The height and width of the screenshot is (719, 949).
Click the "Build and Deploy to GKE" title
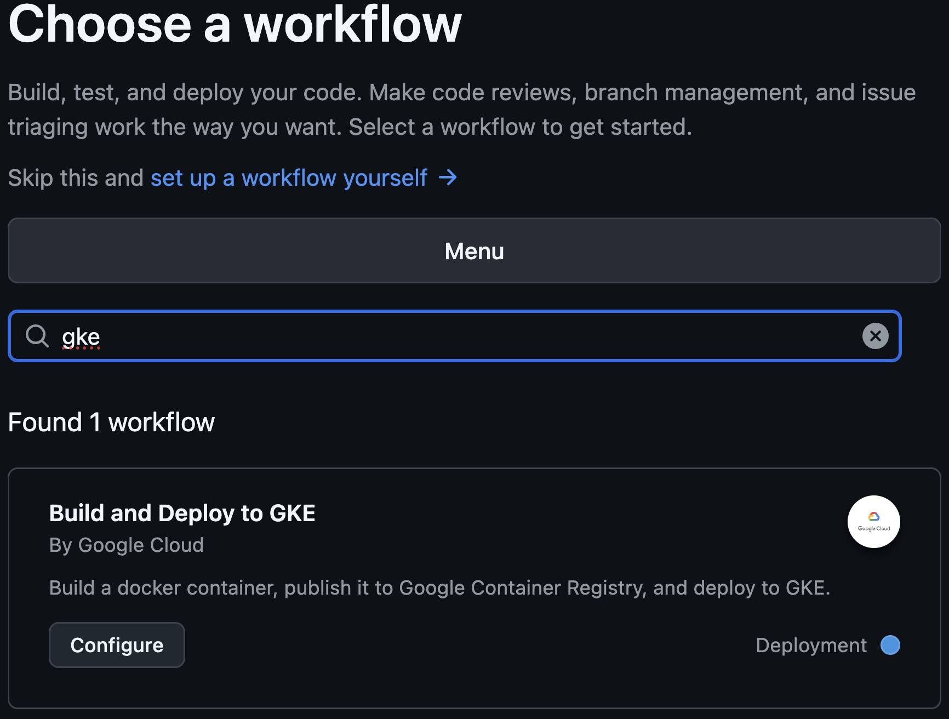[x=182, y=513]
